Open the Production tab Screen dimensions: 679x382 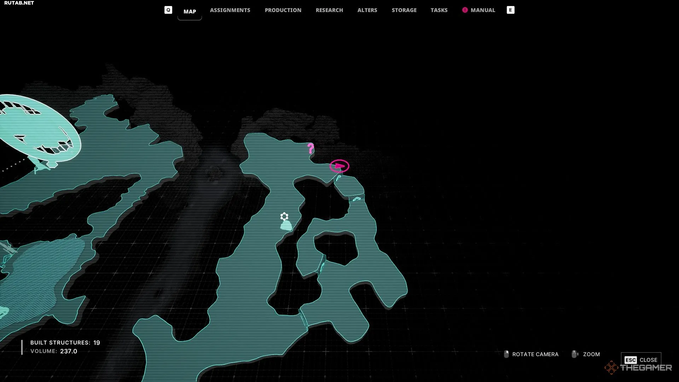[x=283, y=10]
